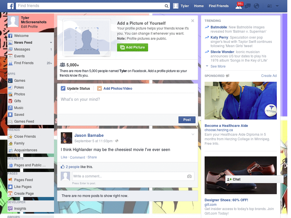Click the Tyler McScreenshots sidebar avatar

click(13, 22)
